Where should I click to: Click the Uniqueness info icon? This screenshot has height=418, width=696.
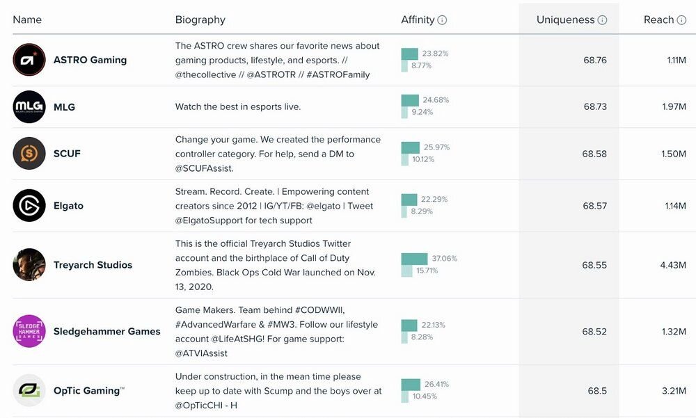click(603, 20)
